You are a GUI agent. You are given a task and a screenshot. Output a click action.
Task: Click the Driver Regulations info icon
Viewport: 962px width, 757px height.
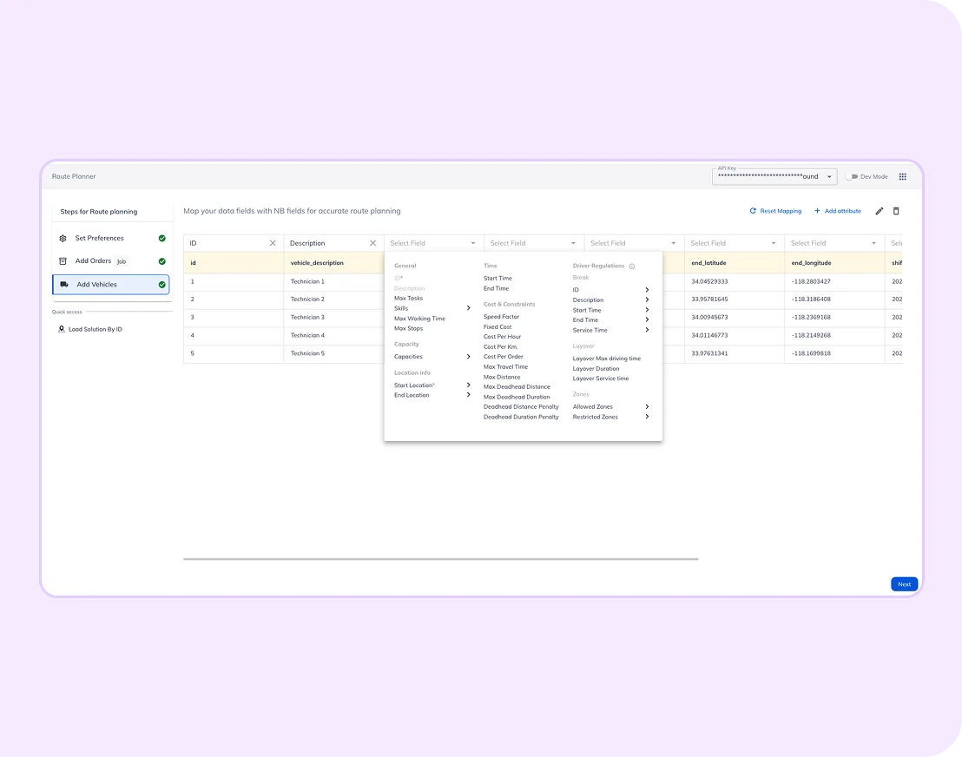[x=632, y=267]
